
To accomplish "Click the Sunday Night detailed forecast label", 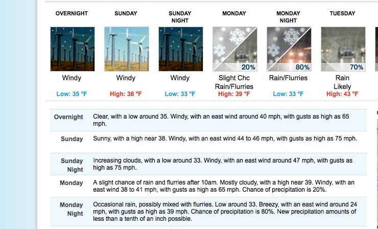I will pos(72,165).
